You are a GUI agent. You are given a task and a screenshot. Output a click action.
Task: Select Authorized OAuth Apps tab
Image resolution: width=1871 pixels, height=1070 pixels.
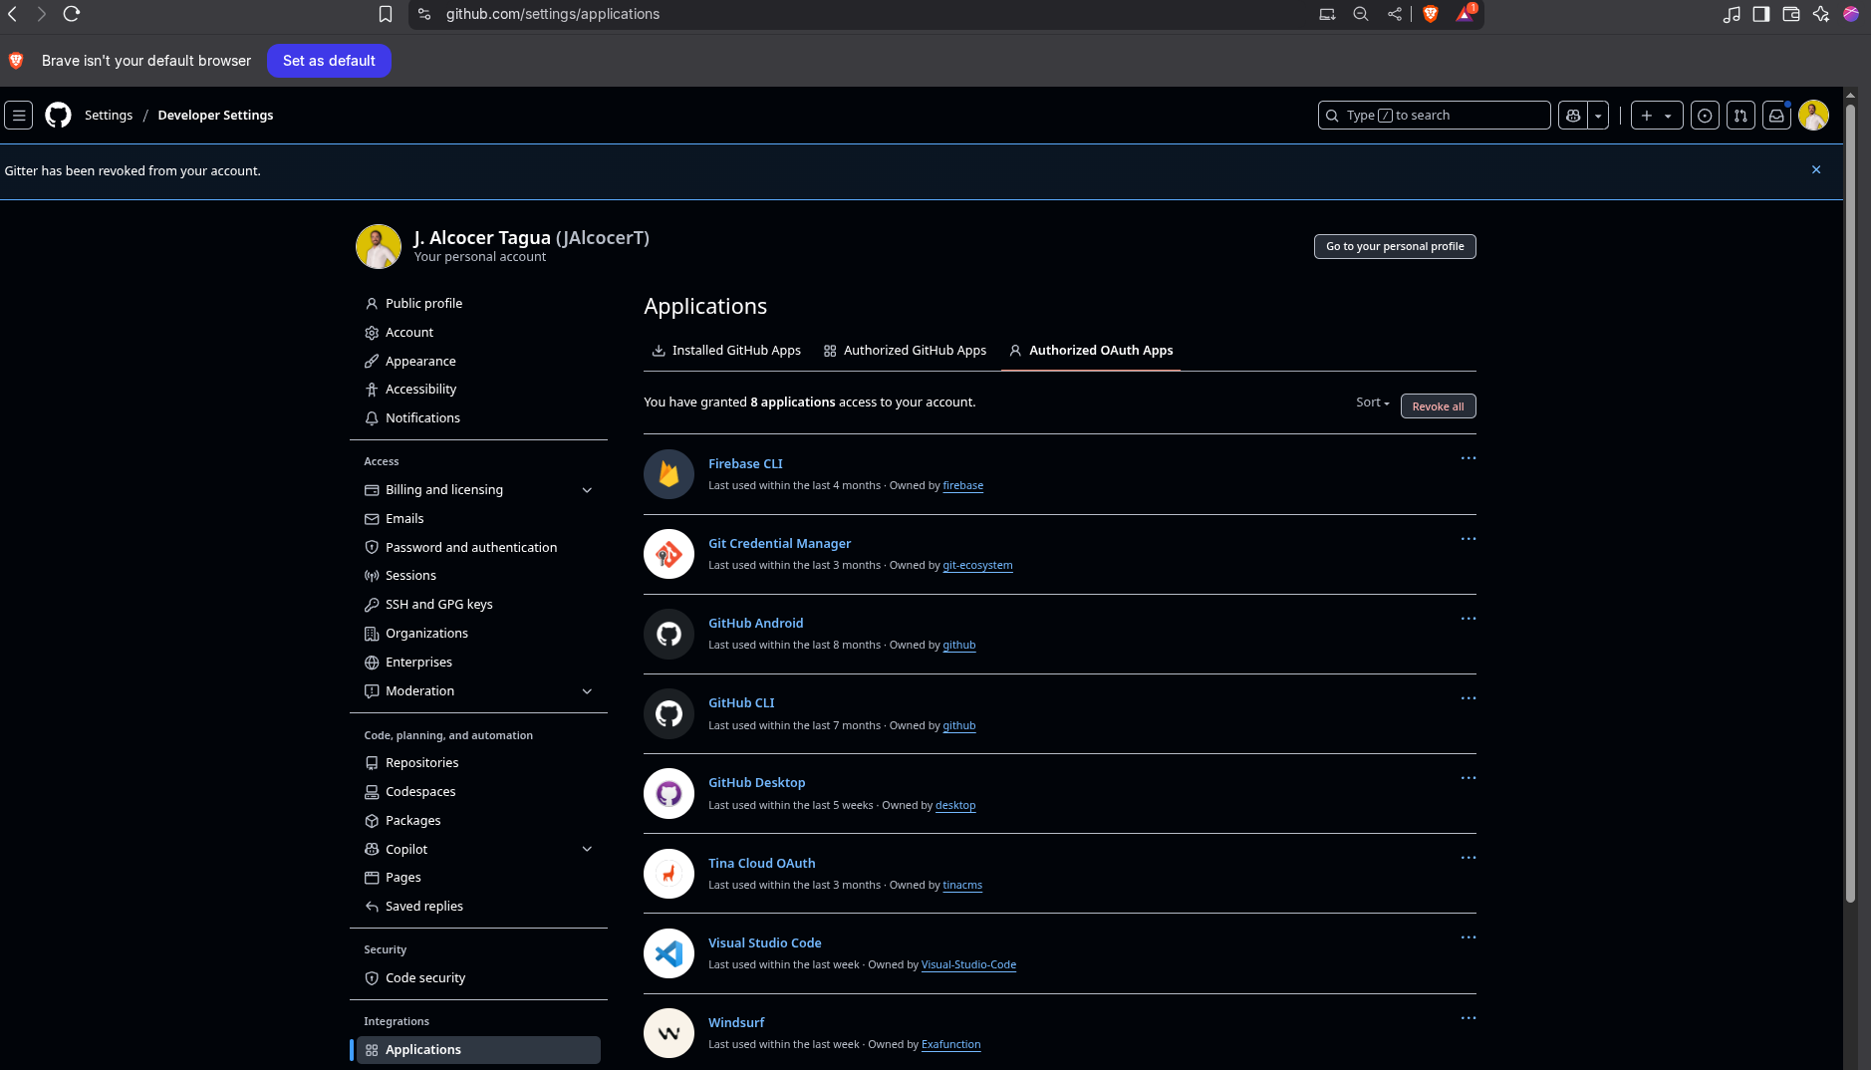pos(1091,351)
